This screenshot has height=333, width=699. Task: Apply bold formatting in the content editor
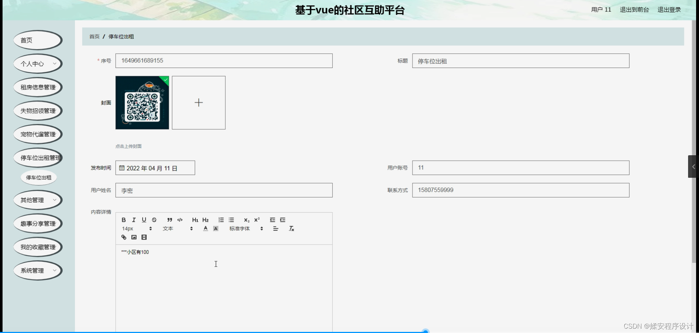[x=123, y=220]
